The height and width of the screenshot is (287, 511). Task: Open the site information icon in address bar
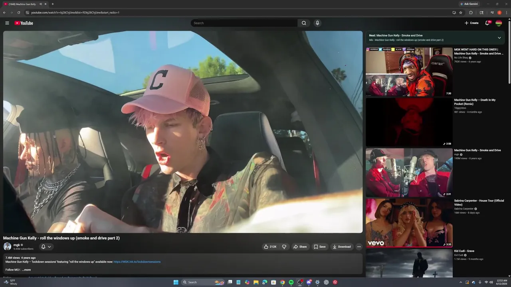tap(27, 12)
